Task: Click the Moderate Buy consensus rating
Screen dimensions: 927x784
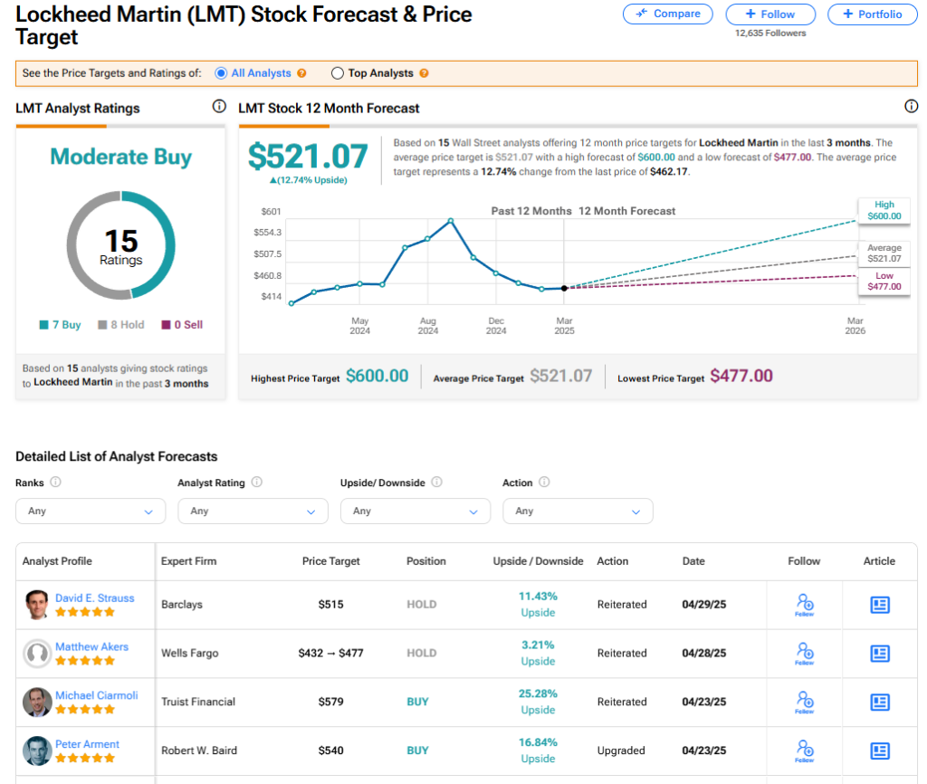Action: [121, 157]
